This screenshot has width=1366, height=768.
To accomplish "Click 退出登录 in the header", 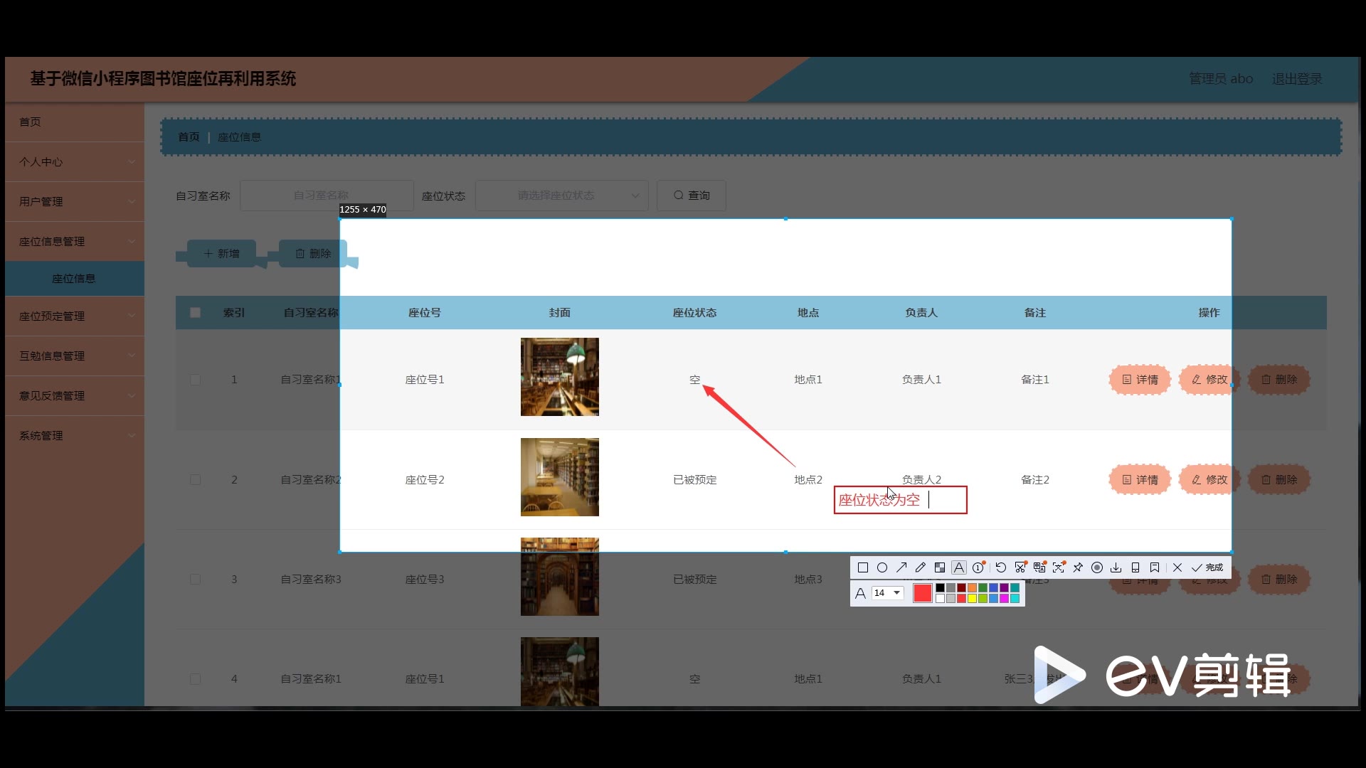I will click(x=1296, y=79).
